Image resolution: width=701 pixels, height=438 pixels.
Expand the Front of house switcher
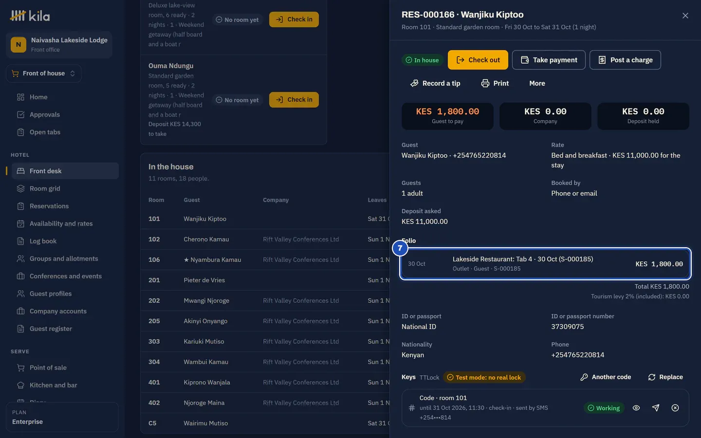[44, 73]
